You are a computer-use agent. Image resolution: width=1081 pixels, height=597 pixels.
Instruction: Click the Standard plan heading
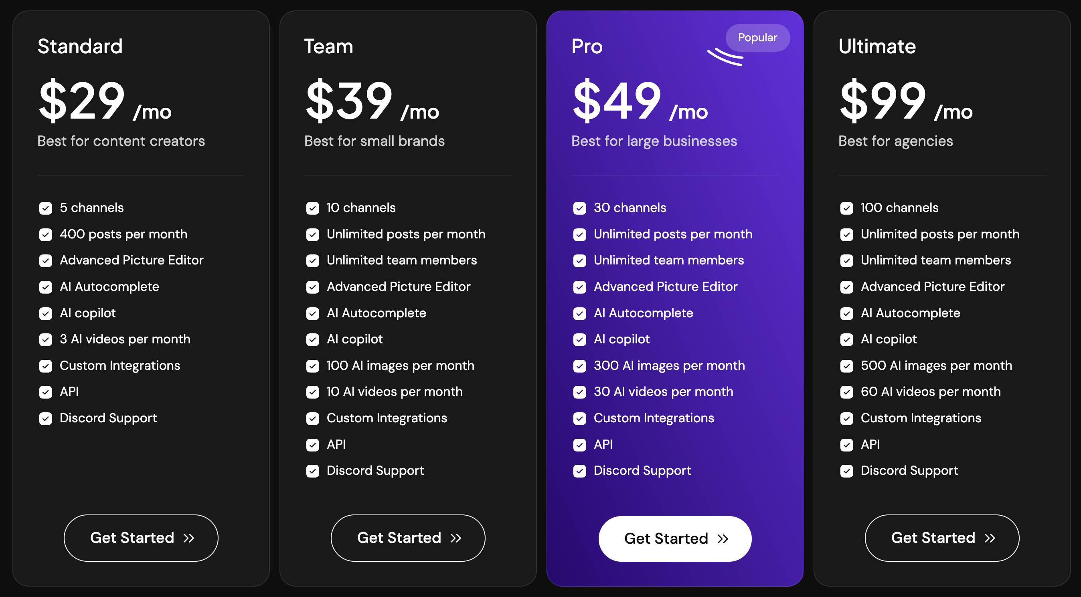tap(80, 46)
